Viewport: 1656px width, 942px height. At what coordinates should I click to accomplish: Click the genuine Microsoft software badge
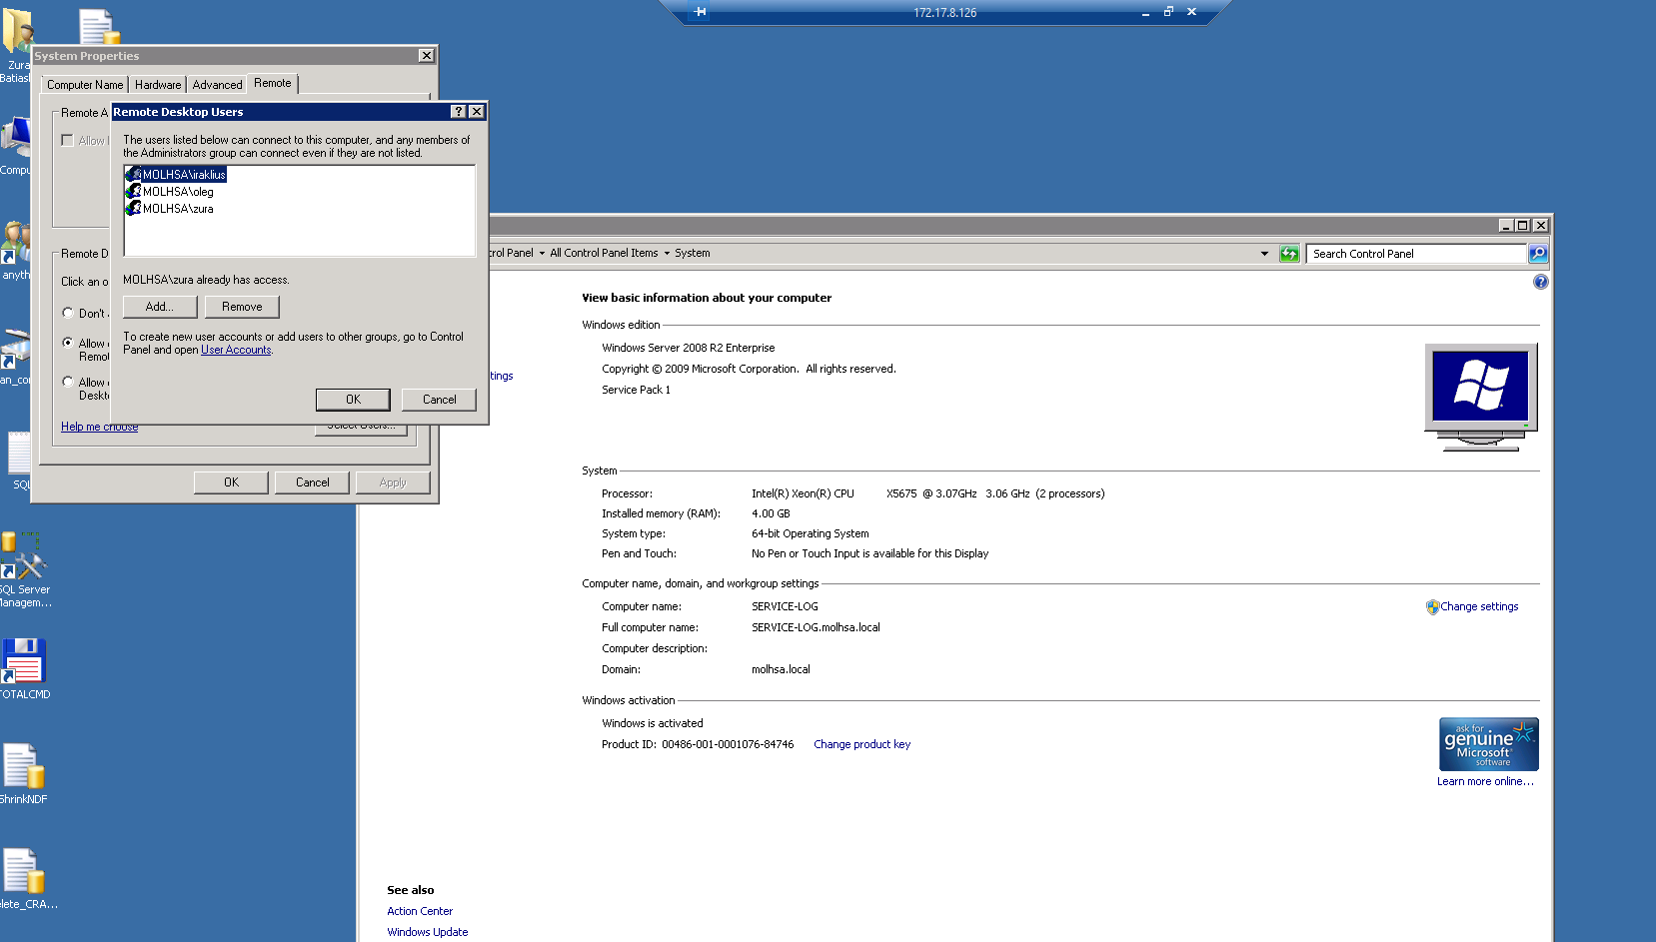(1488, 744)
